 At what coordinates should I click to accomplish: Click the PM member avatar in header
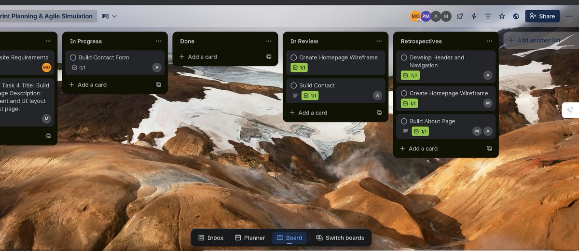pyautogui.click(x=426, y=16)
